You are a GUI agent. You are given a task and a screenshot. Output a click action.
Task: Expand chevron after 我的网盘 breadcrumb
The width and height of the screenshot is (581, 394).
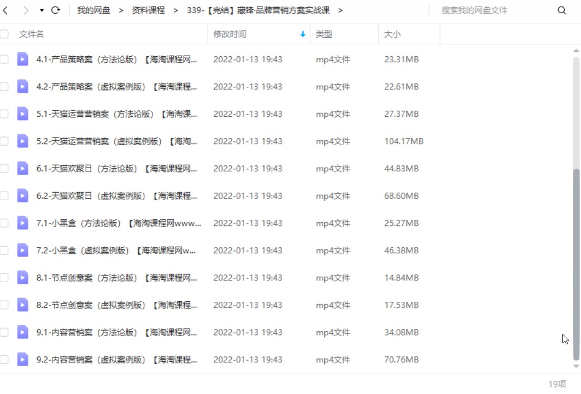click(x=121, y=10)
